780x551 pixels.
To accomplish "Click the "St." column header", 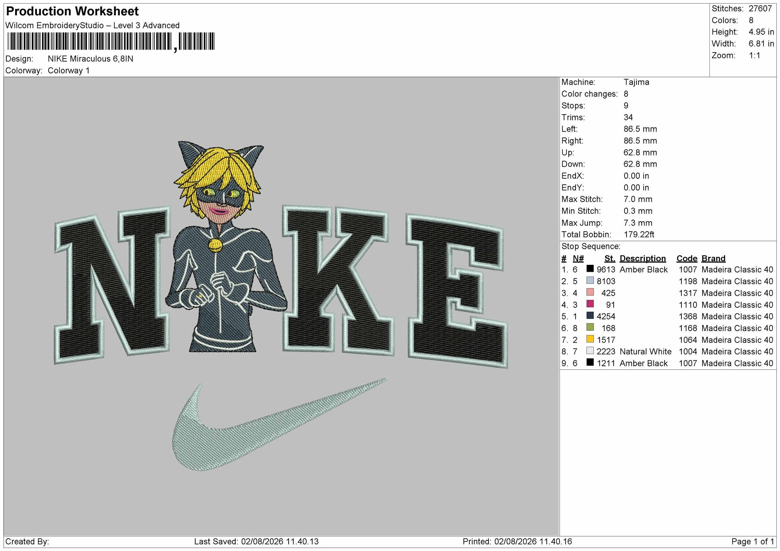I will [x=610, y=258].
